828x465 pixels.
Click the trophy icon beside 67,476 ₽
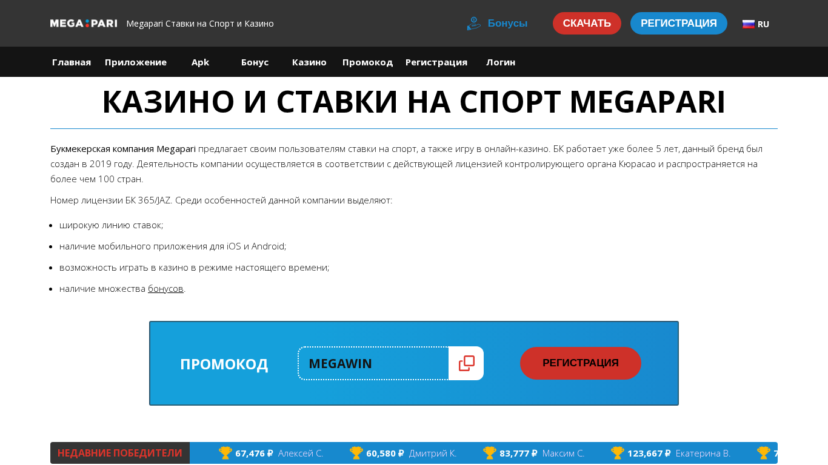(x=225, y=453)
